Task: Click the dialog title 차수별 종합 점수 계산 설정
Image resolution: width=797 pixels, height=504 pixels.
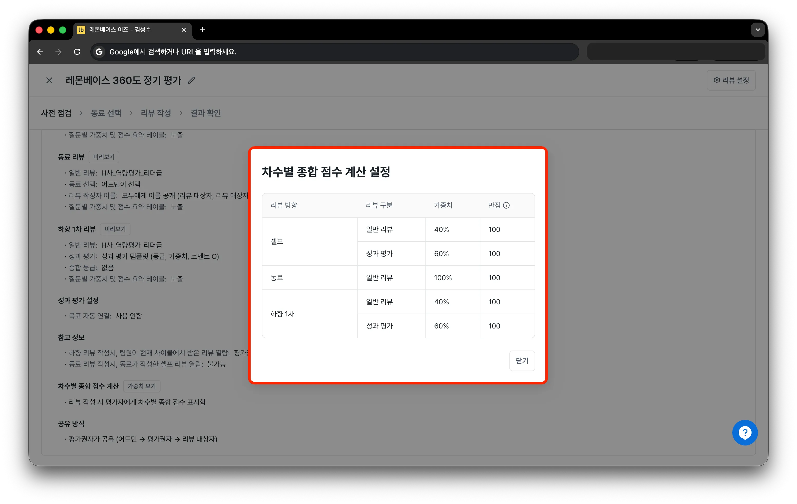Action: point(326,172)
